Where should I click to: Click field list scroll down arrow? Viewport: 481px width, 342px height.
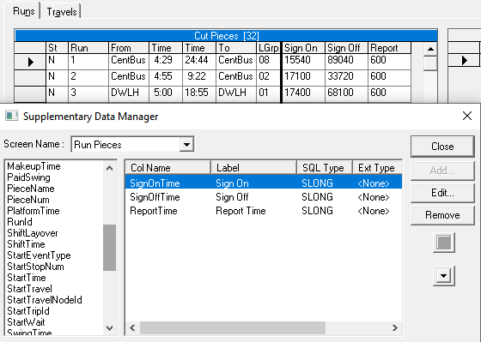[x=110, y=328]
